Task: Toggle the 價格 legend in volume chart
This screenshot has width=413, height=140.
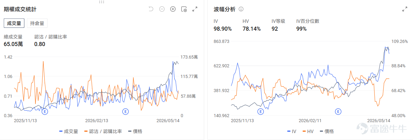Action: coord(135,131)
